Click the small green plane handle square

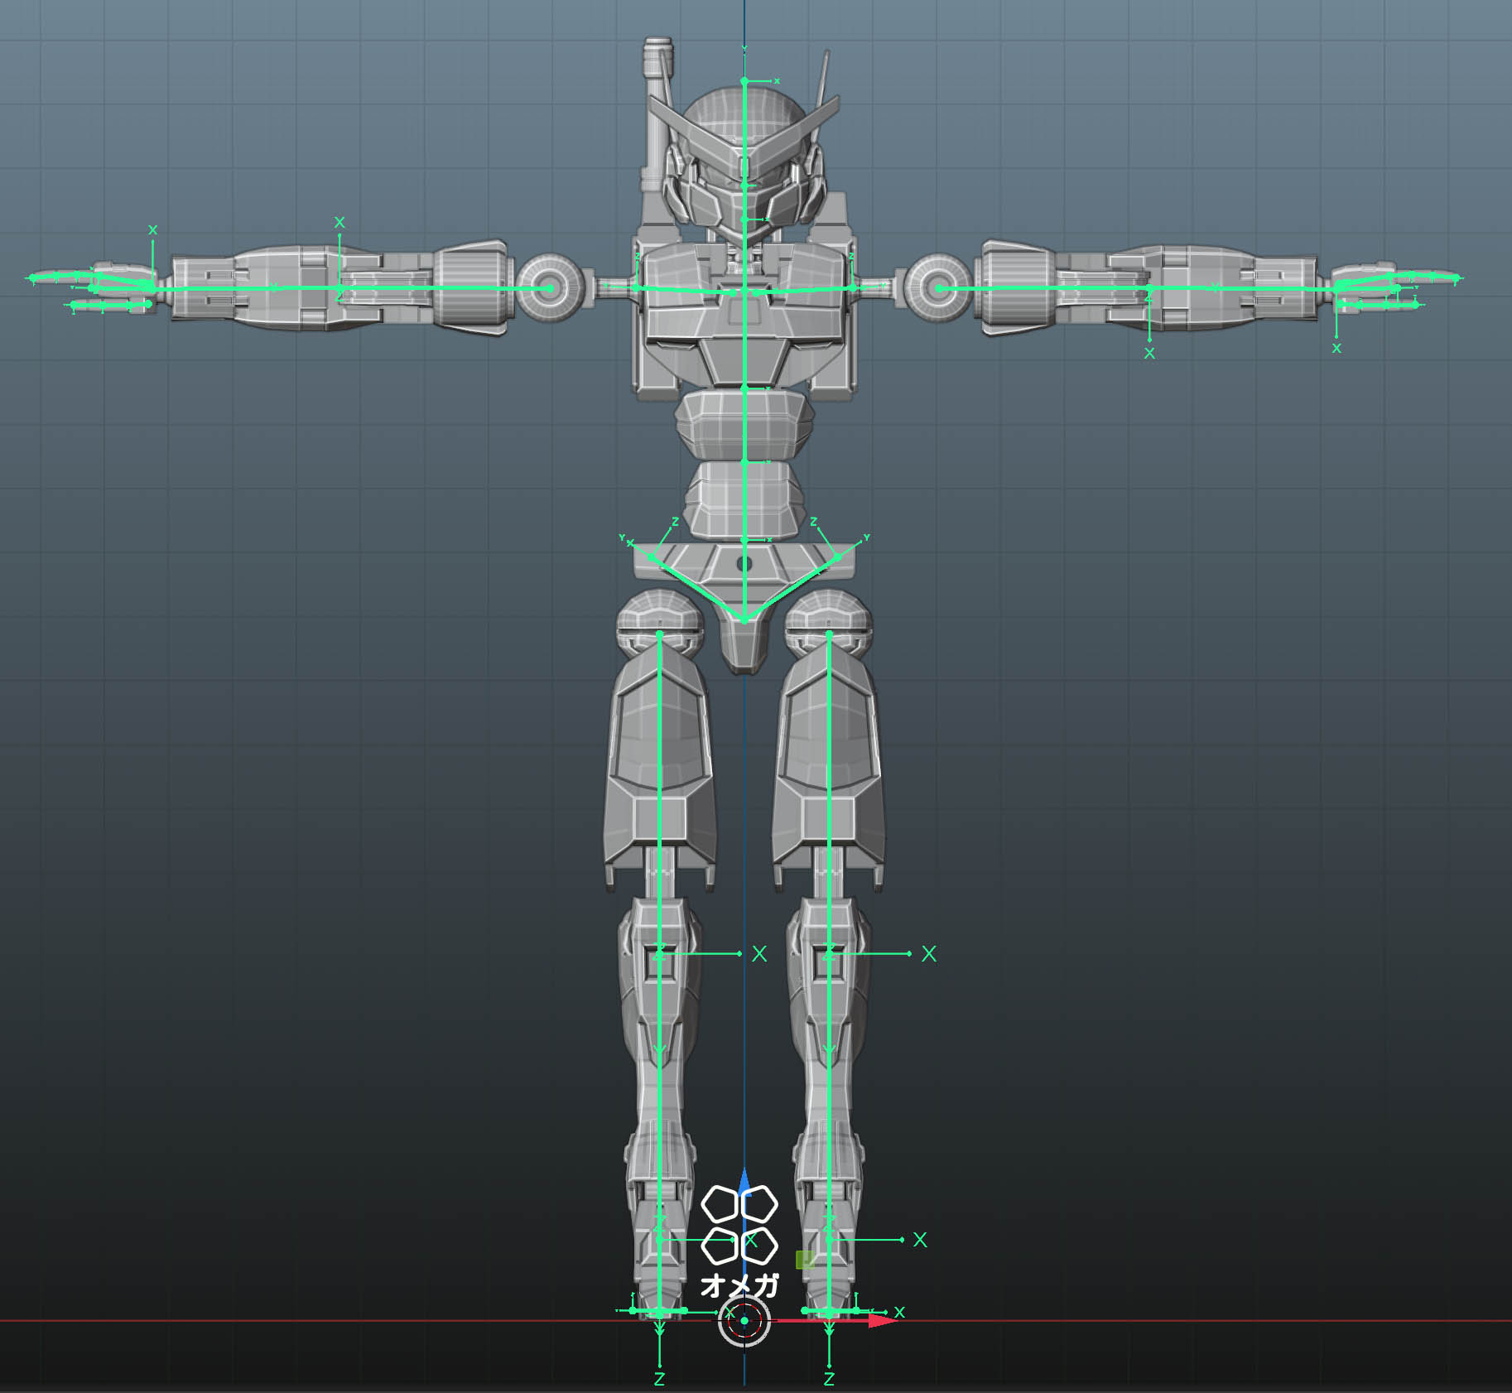pos(804,1260)
